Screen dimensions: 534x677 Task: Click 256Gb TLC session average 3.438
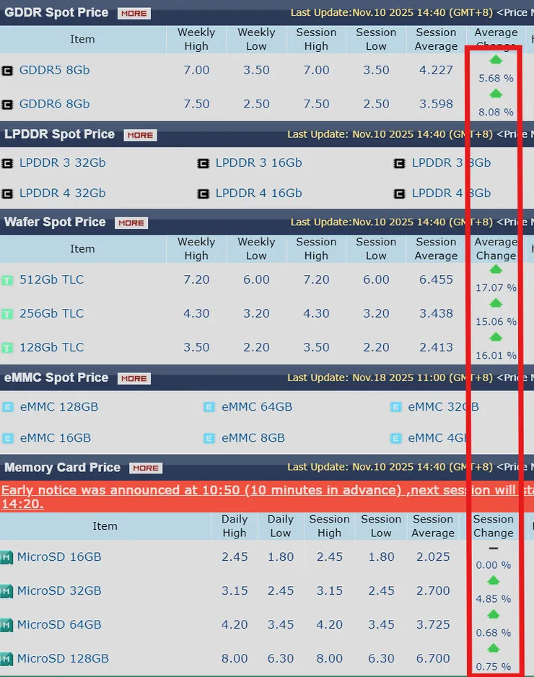(x=436, y=313)
